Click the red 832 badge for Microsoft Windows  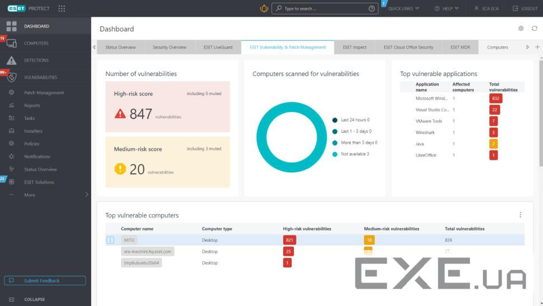click(x=495, y=98)
